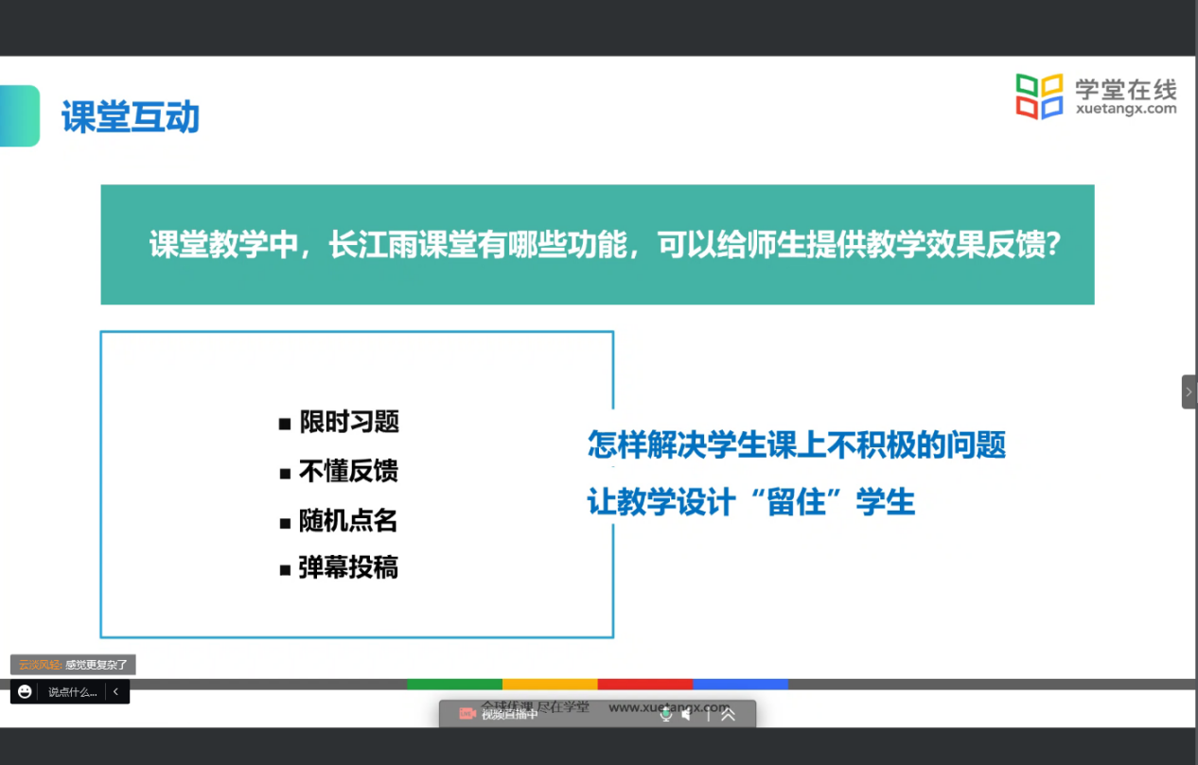Click the teal question banner on the slide
1198x765 pixels.
(x=597, y=245)
